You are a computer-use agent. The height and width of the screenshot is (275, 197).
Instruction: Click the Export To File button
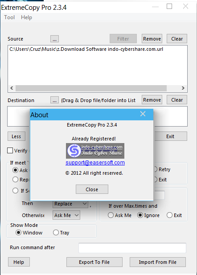pyautogui.click(x=94, y=262)
